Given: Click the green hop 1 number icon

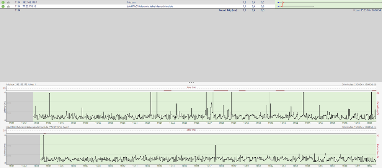Looking at the screenshot, I should pyautogui.click(x=3, y=2).
